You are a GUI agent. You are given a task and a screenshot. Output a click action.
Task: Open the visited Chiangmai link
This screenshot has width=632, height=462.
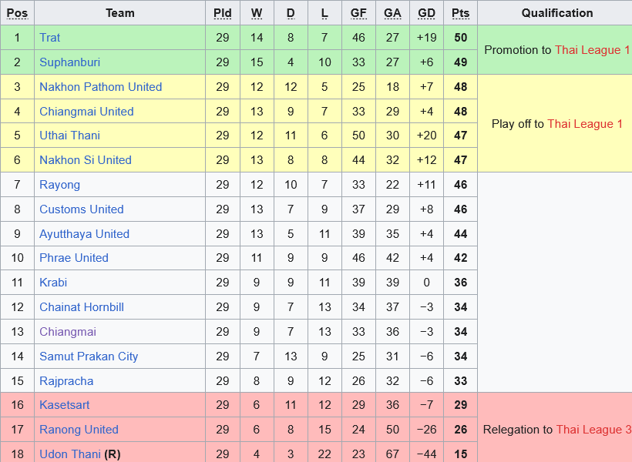tap(68, 332)
